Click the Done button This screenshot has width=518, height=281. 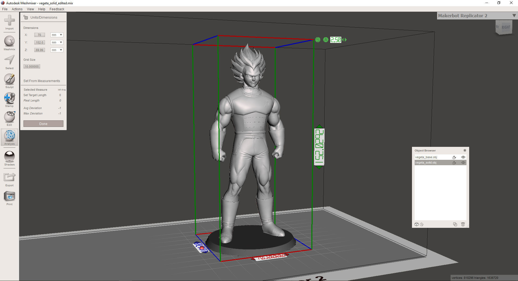pyautogui.click(x=43, y=124)
